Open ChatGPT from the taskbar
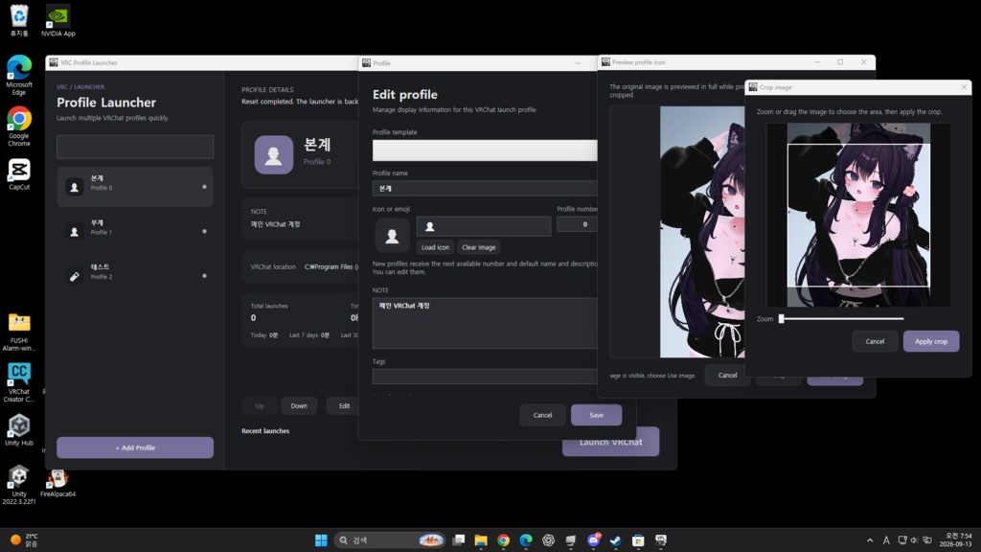The height and width of the screenshot is (552, 981). point(548,540)
